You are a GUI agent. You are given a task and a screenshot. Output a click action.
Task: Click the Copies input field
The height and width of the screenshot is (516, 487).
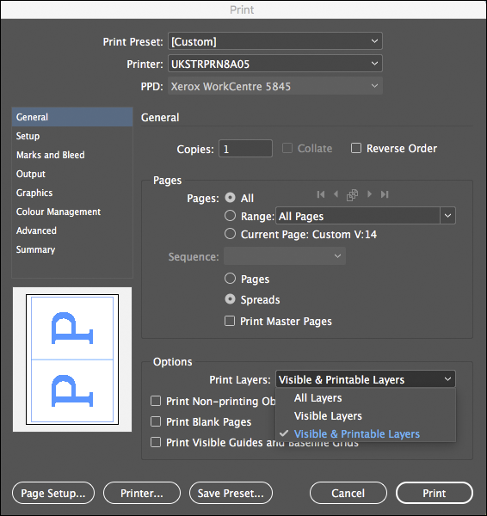[245, 149]
